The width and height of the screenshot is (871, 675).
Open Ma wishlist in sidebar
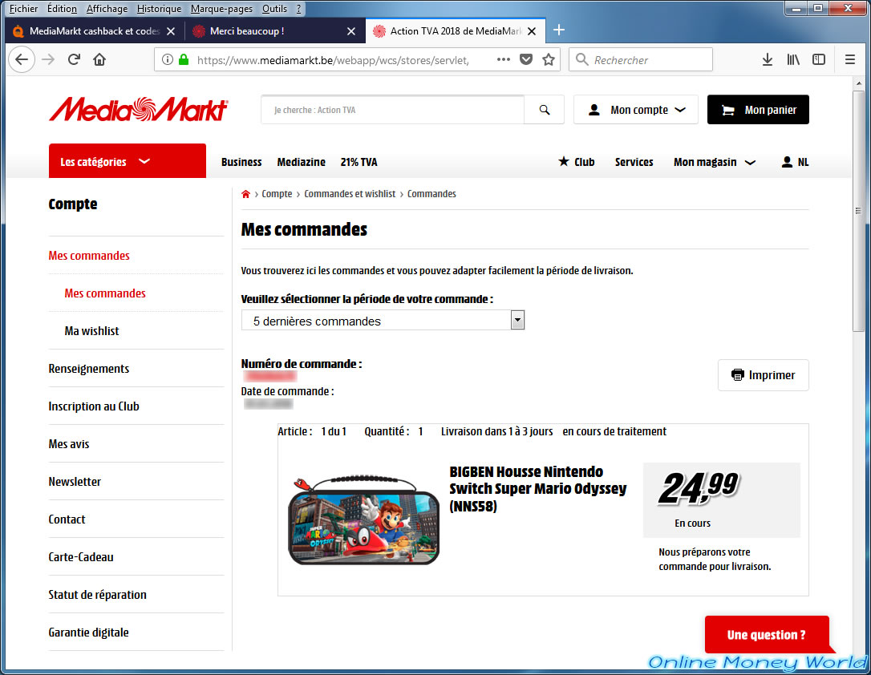[x=91, y=331]
